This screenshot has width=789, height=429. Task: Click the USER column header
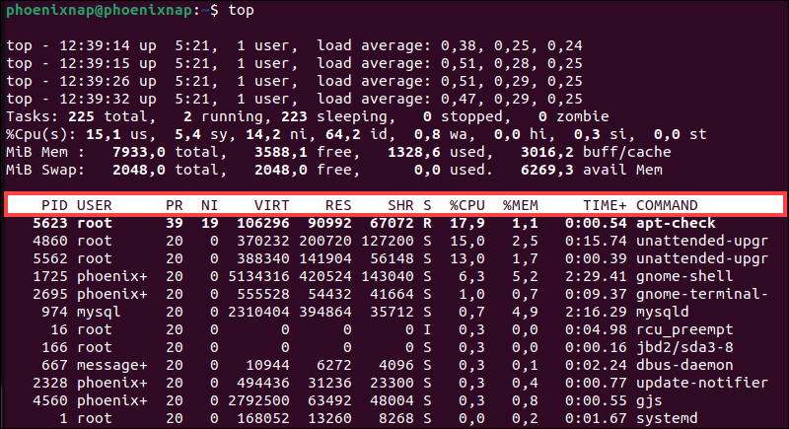tap(94, 205)
